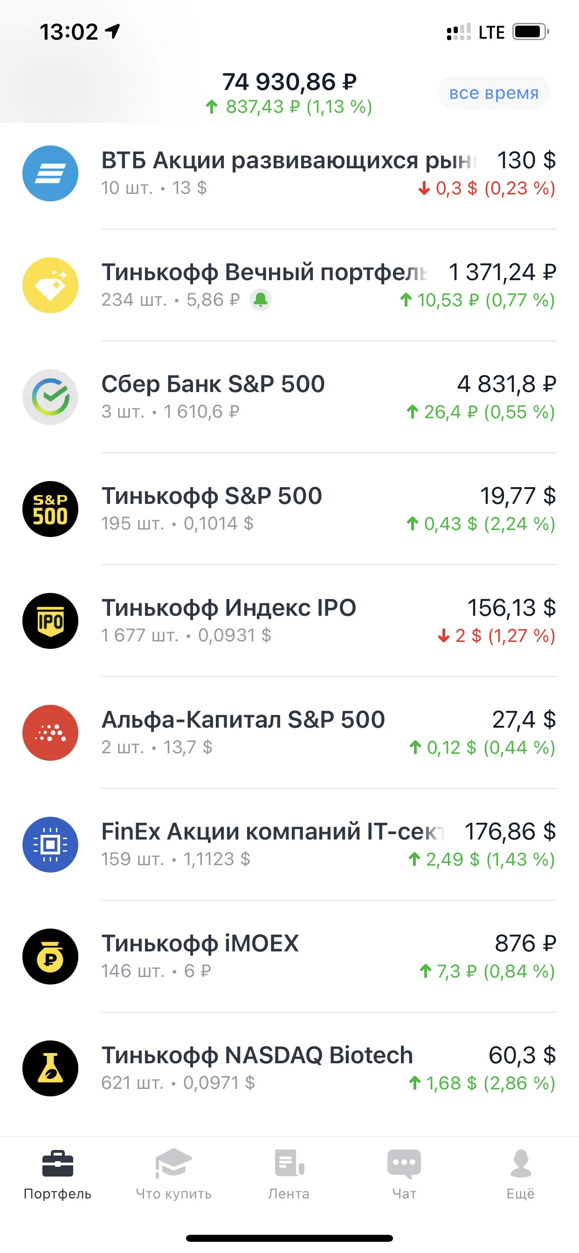Open the Чат tab

click(404, 1175)
